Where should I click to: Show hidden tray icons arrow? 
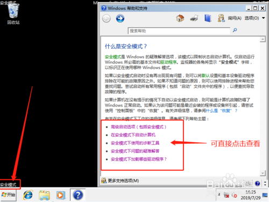219,194
